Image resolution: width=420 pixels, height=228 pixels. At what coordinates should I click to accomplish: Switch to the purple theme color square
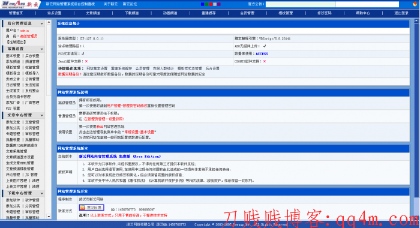(219, 4)
